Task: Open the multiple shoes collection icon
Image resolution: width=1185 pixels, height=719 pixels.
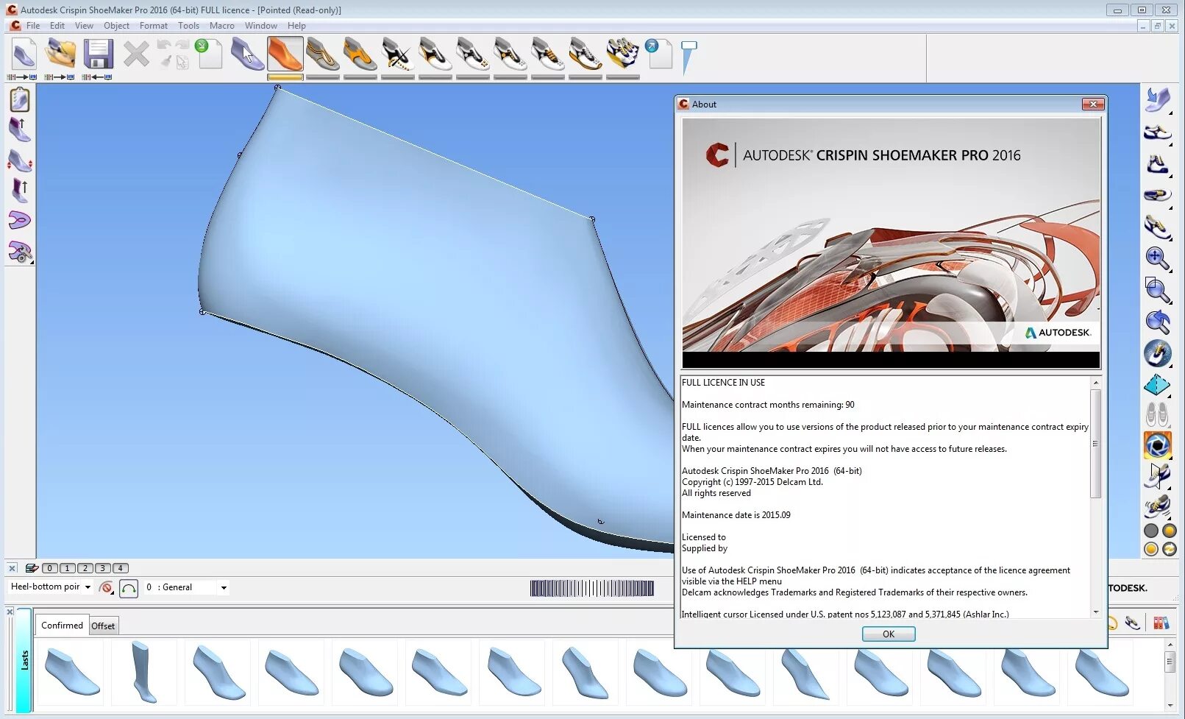Action: click(623, 54)
